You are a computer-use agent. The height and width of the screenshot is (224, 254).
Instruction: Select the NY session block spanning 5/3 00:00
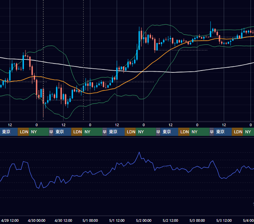[x=199, y=132]
